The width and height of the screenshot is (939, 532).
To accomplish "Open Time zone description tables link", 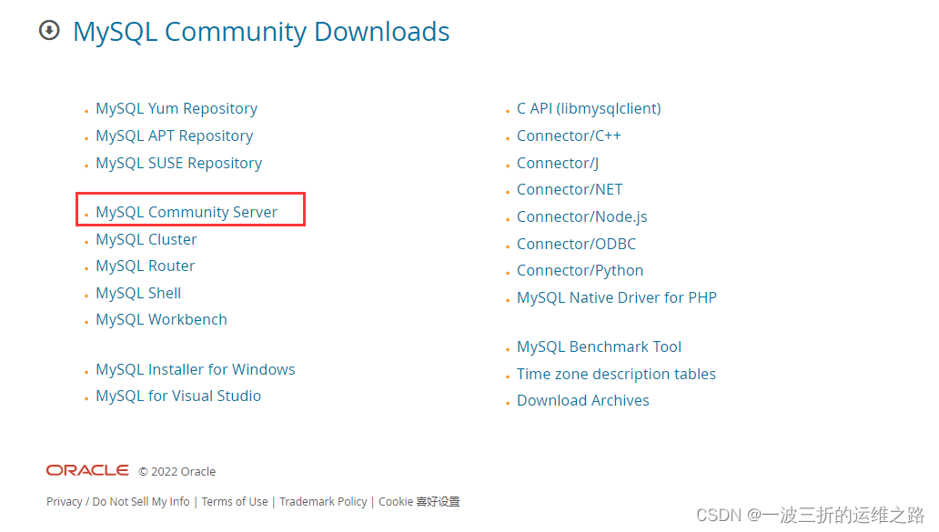I will [616, 374].
